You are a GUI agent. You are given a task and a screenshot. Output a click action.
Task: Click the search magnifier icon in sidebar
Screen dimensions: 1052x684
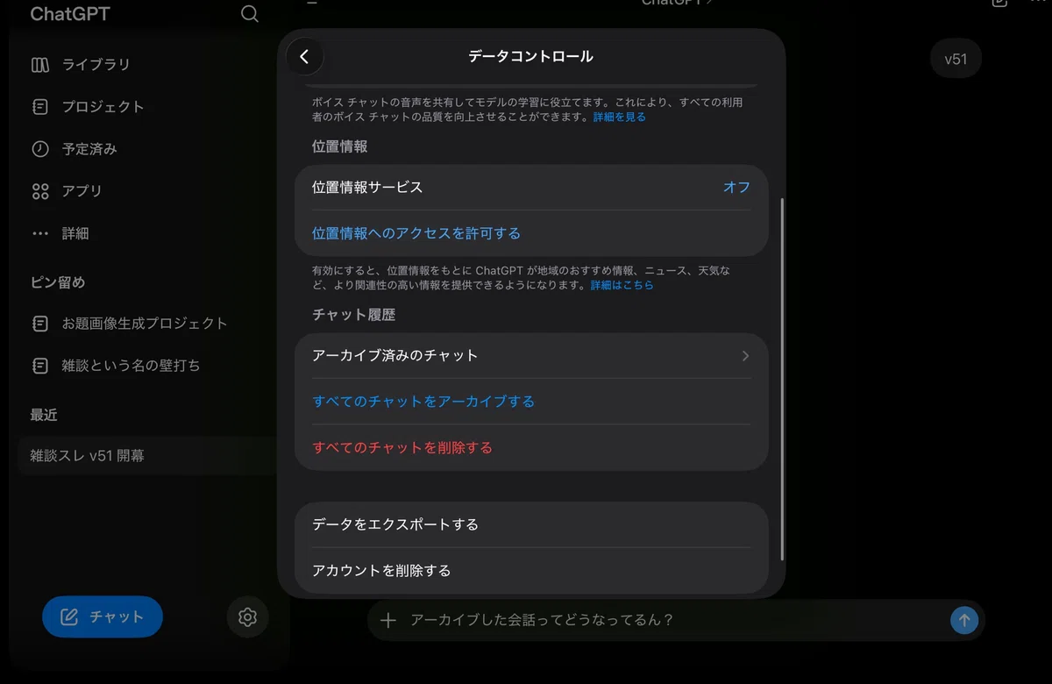[250, 14]
